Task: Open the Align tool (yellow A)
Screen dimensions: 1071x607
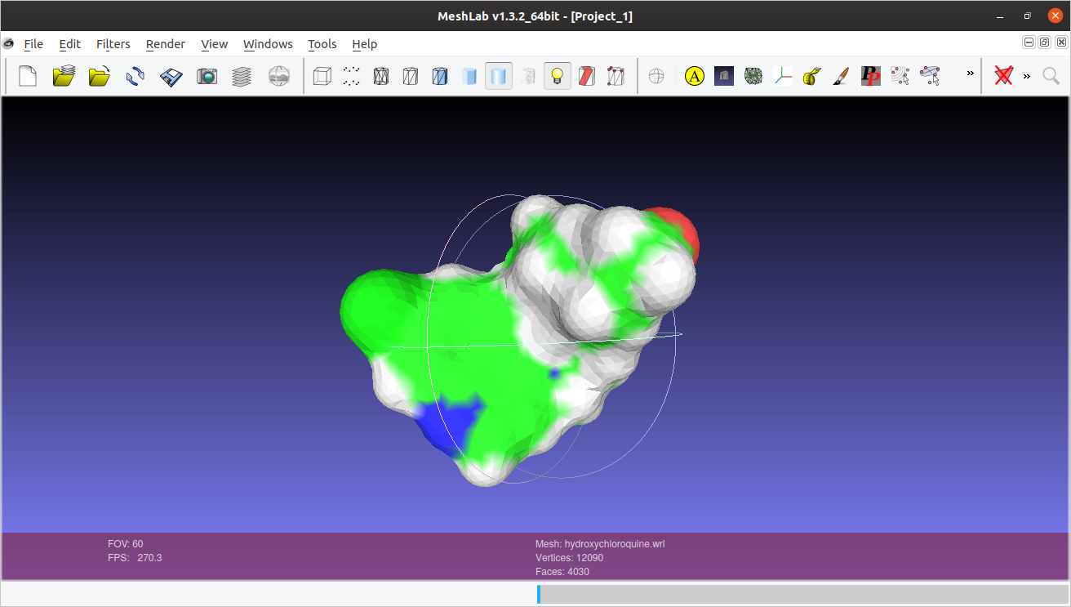Action: coord(695,76)
